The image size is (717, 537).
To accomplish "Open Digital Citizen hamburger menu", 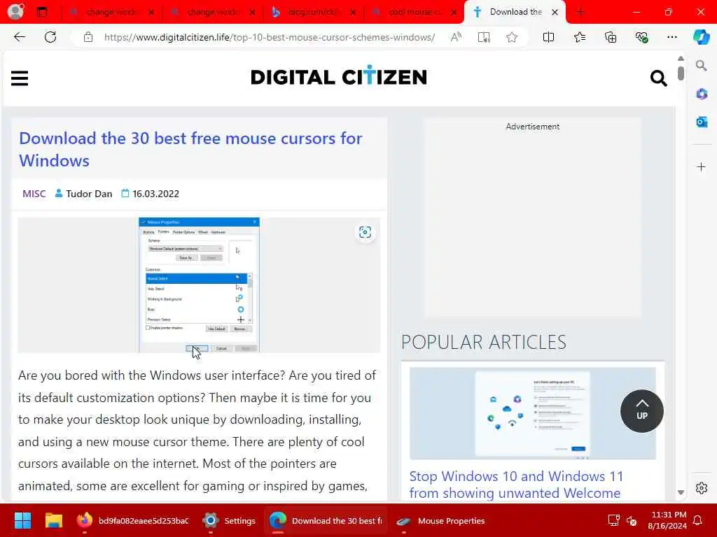I will [x=20, y=78].
